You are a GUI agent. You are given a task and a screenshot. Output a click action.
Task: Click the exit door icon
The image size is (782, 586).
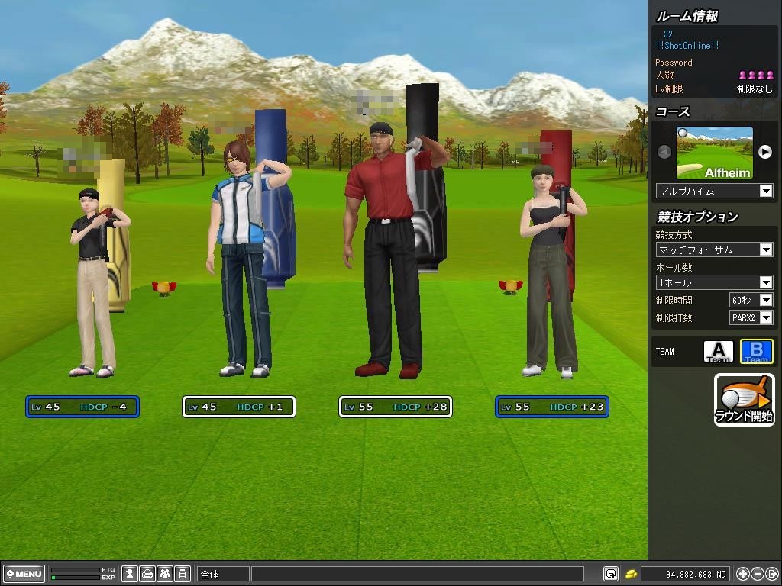point(772,573)
